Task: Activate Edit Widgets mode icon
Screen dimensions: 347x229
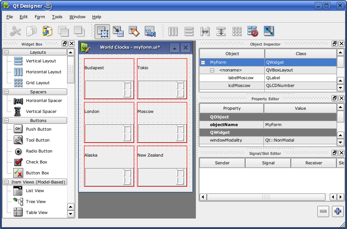Action: coord(102,31)
